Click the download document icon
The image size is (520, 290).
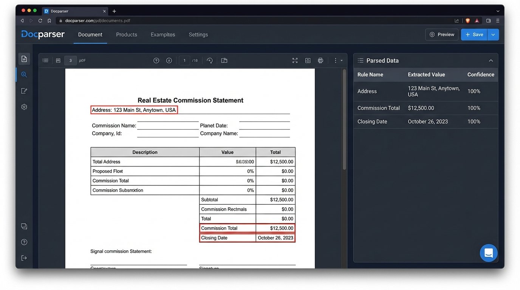(169, 60)
